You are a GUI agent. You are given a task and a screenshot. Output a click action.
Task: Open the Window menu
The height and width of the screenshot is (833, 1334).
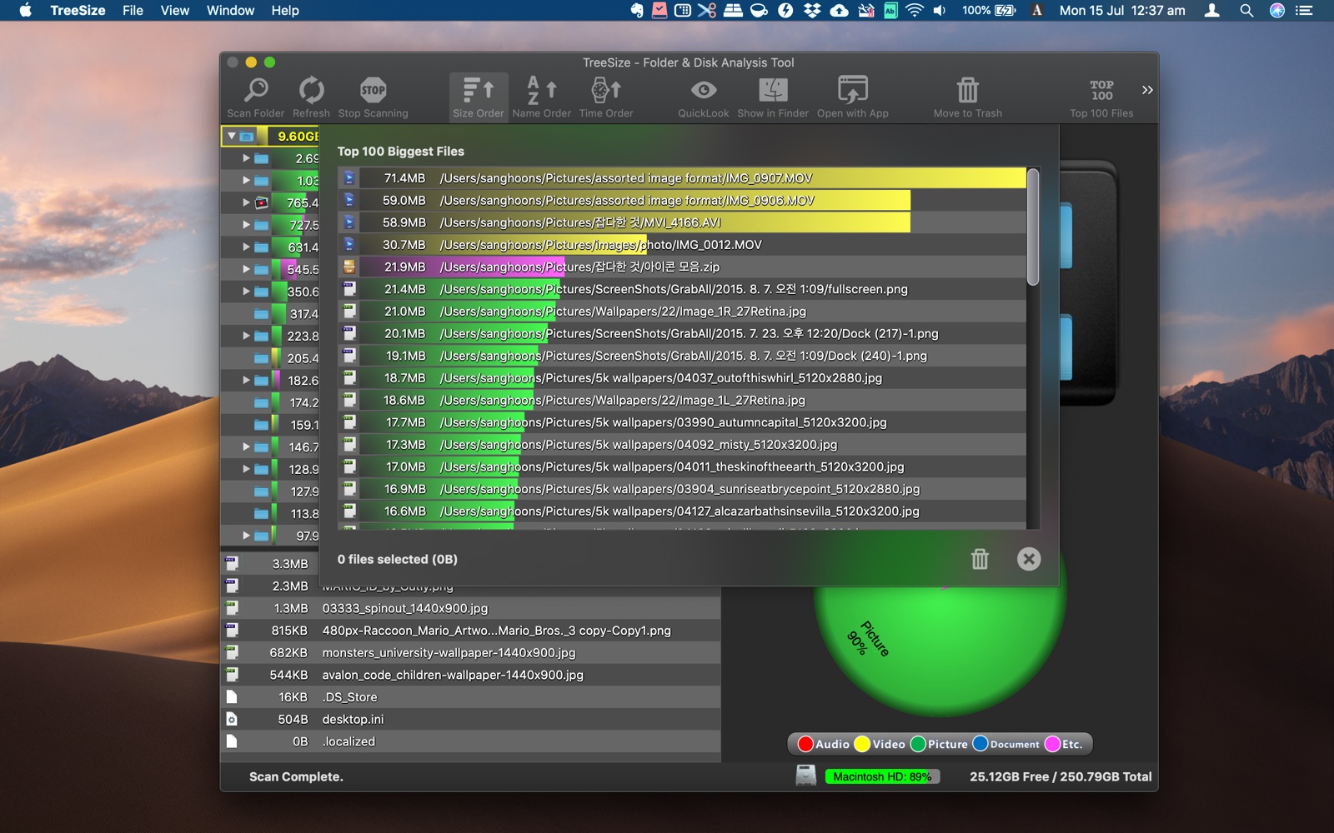click(230, 10)
